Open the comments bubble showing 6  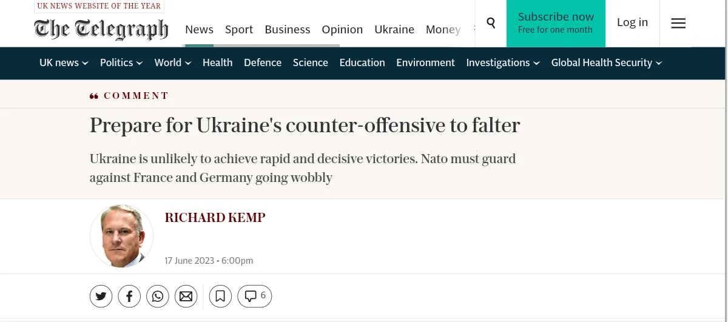[255, 296]
